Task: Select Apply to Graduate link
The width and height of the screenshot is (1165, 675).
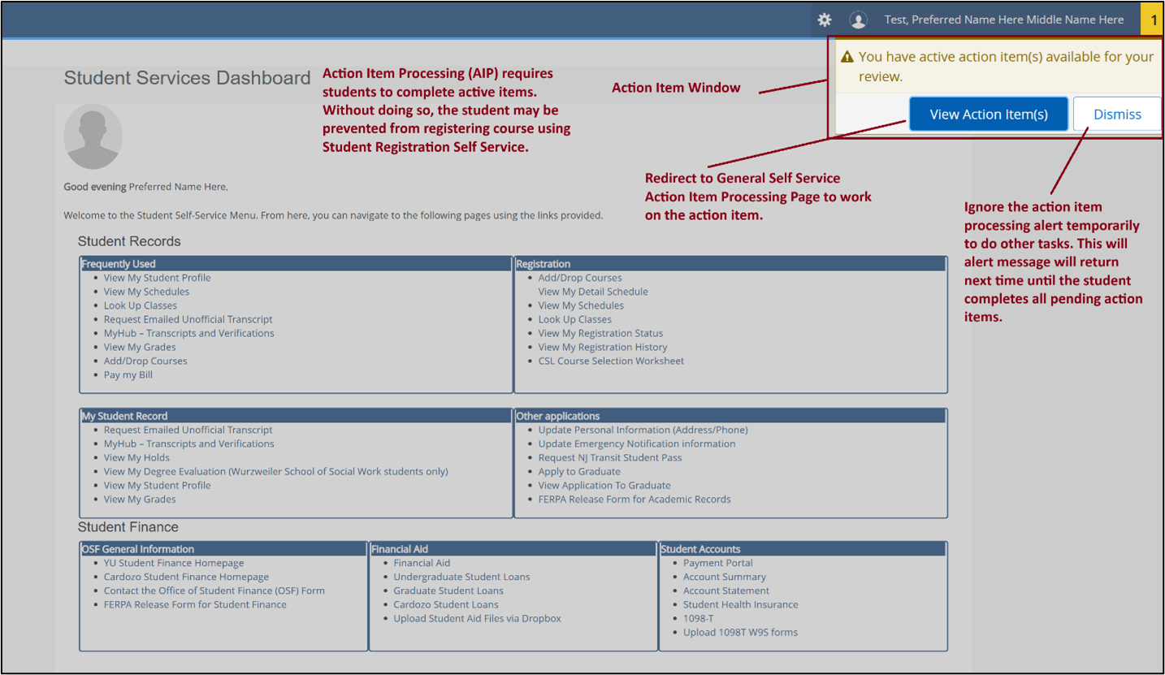Action: click(x=578, y=471)
